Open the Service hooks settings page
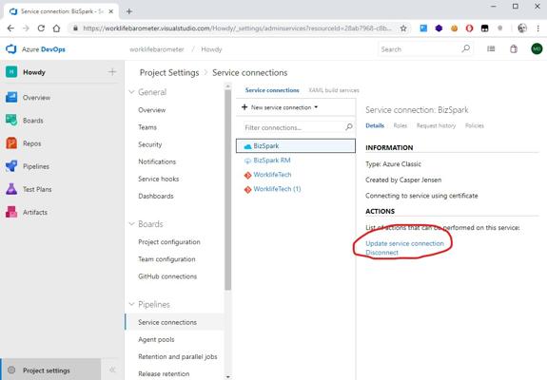 coord(158,179)
